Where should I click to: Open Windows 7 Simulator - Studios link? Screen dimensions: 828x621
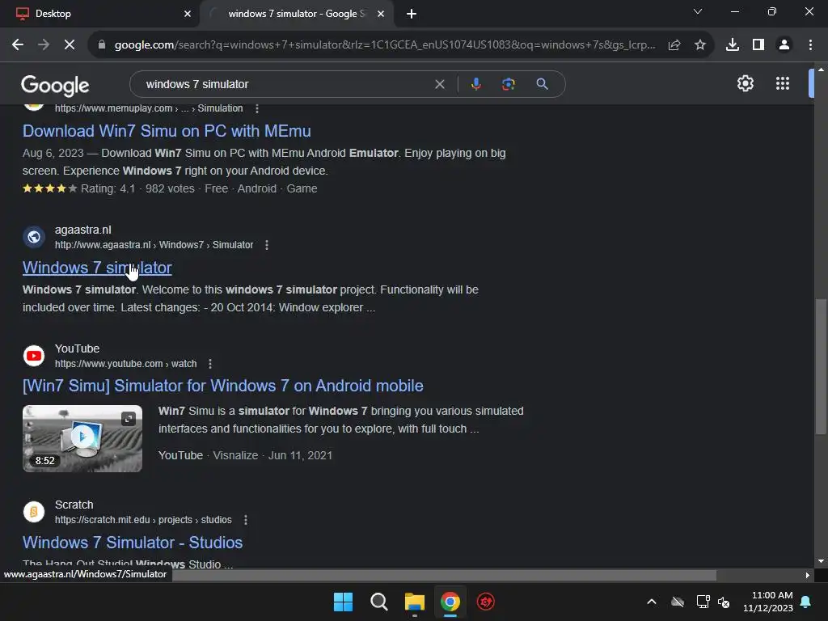point(133,543)
